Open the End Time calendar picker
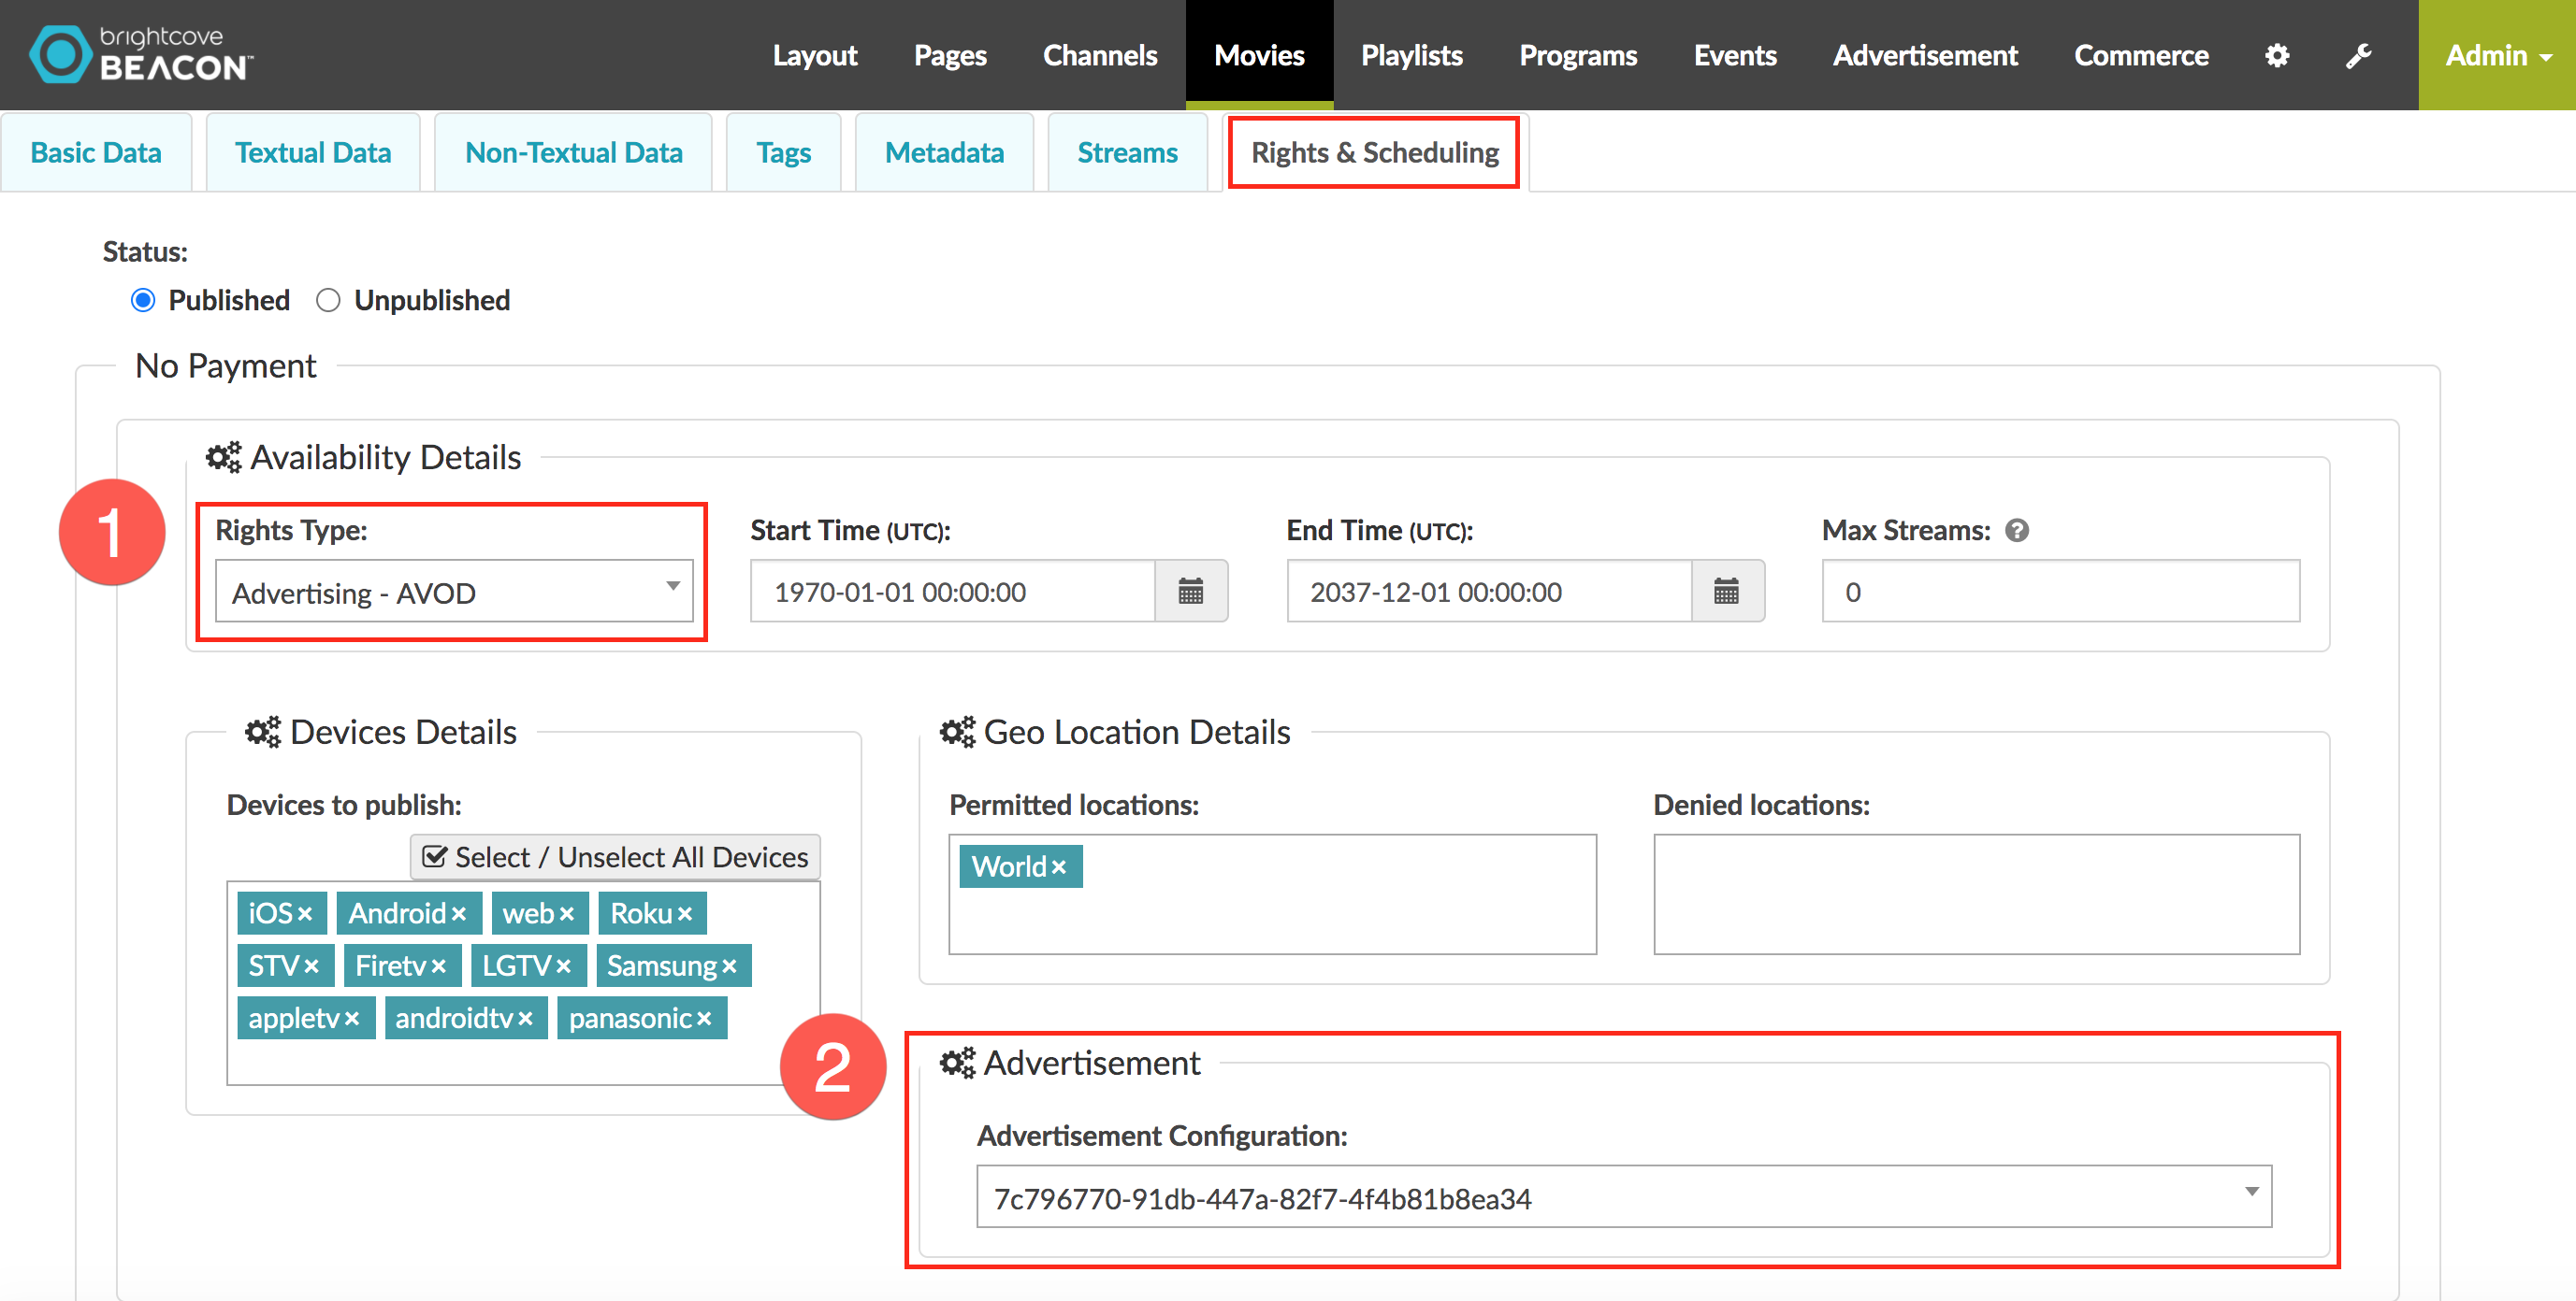The height and width of the screenshot is (1301, 2576). click(x=1726, y=592)
